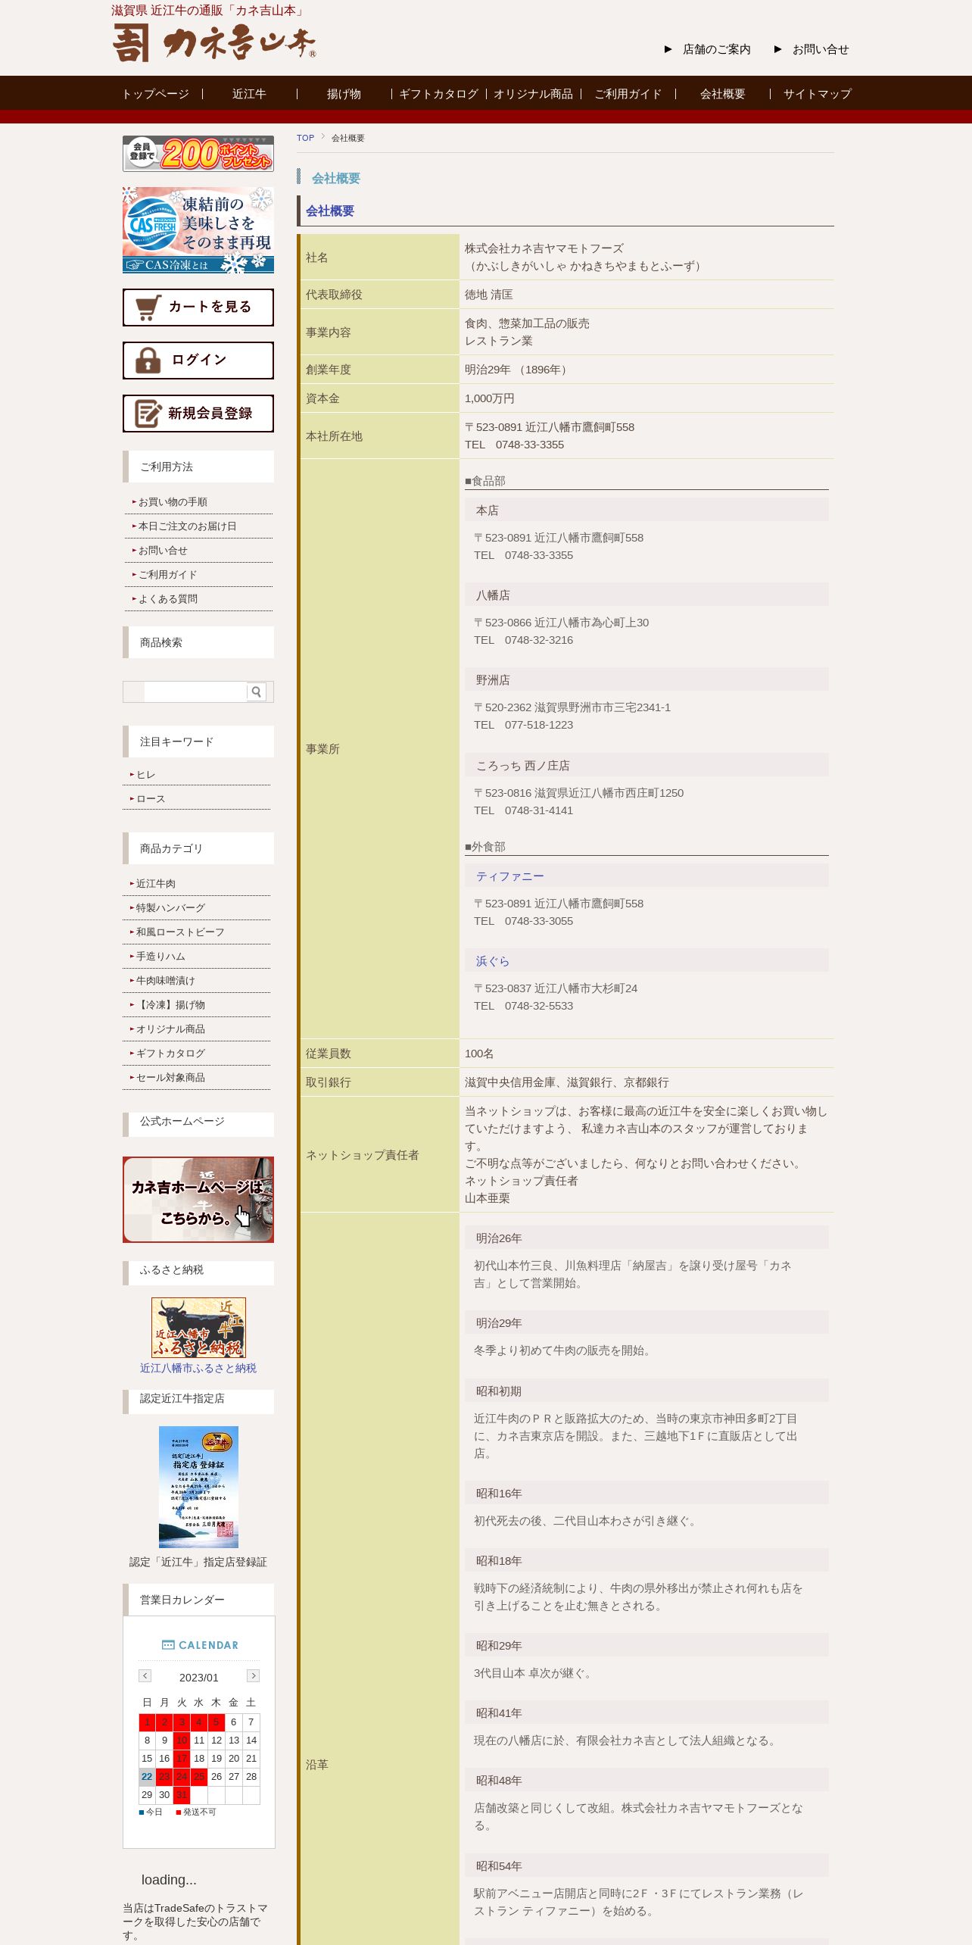Click calendar month label 2023/01
972x1945 pixels.
[198, 1678]
